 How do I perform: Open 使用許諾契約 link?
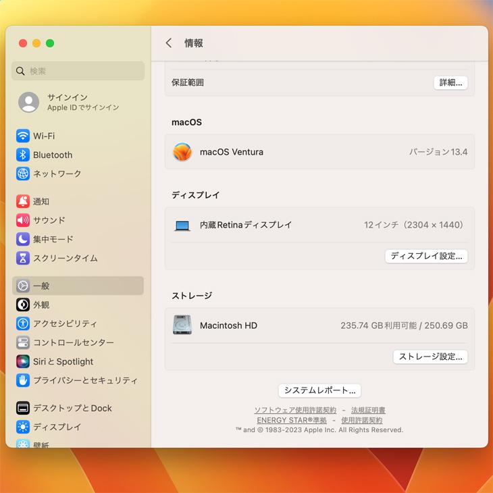[361, 420]
